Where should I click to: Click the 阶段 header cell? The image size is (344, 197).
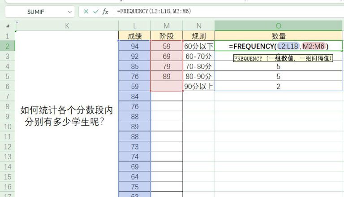coord(167,36)
